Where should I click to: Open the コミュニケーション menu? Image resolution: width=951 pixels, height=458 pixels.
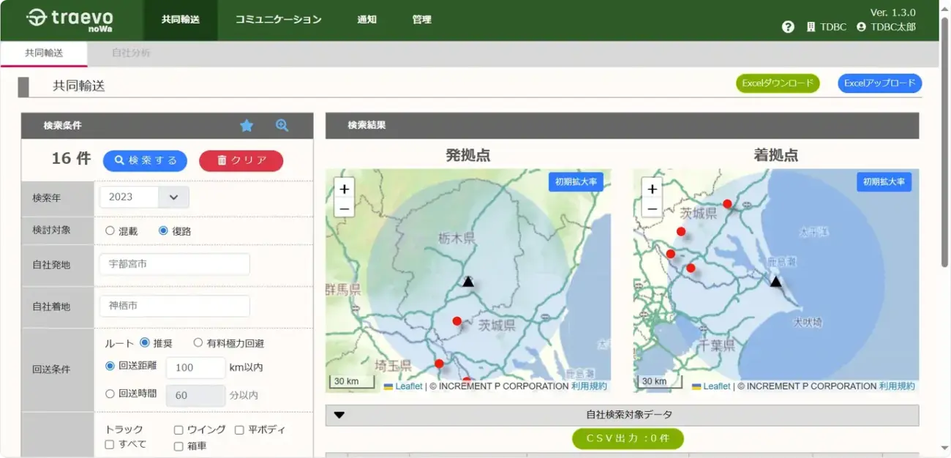tap(278, 20)
